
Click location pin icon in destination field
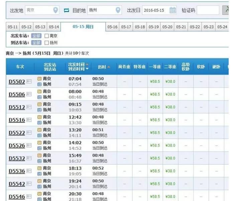tap(118, 10)
